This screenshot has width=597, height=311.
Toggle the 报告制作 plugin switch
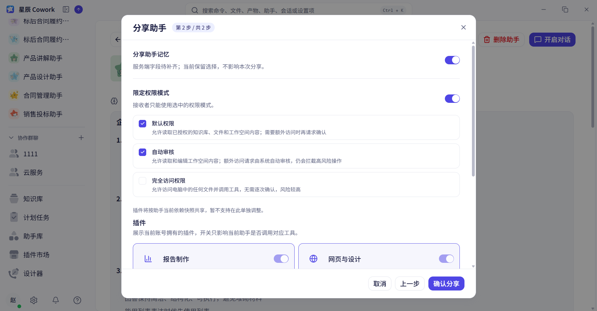tap(281, 259)
